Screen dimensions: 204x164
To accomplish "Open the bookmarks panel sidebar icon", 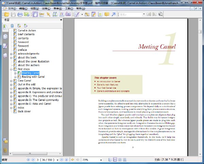I will pyautogui.click(x=5, y=27).
